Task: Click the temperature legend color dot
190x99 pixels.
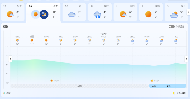Action: coord(4,93)
